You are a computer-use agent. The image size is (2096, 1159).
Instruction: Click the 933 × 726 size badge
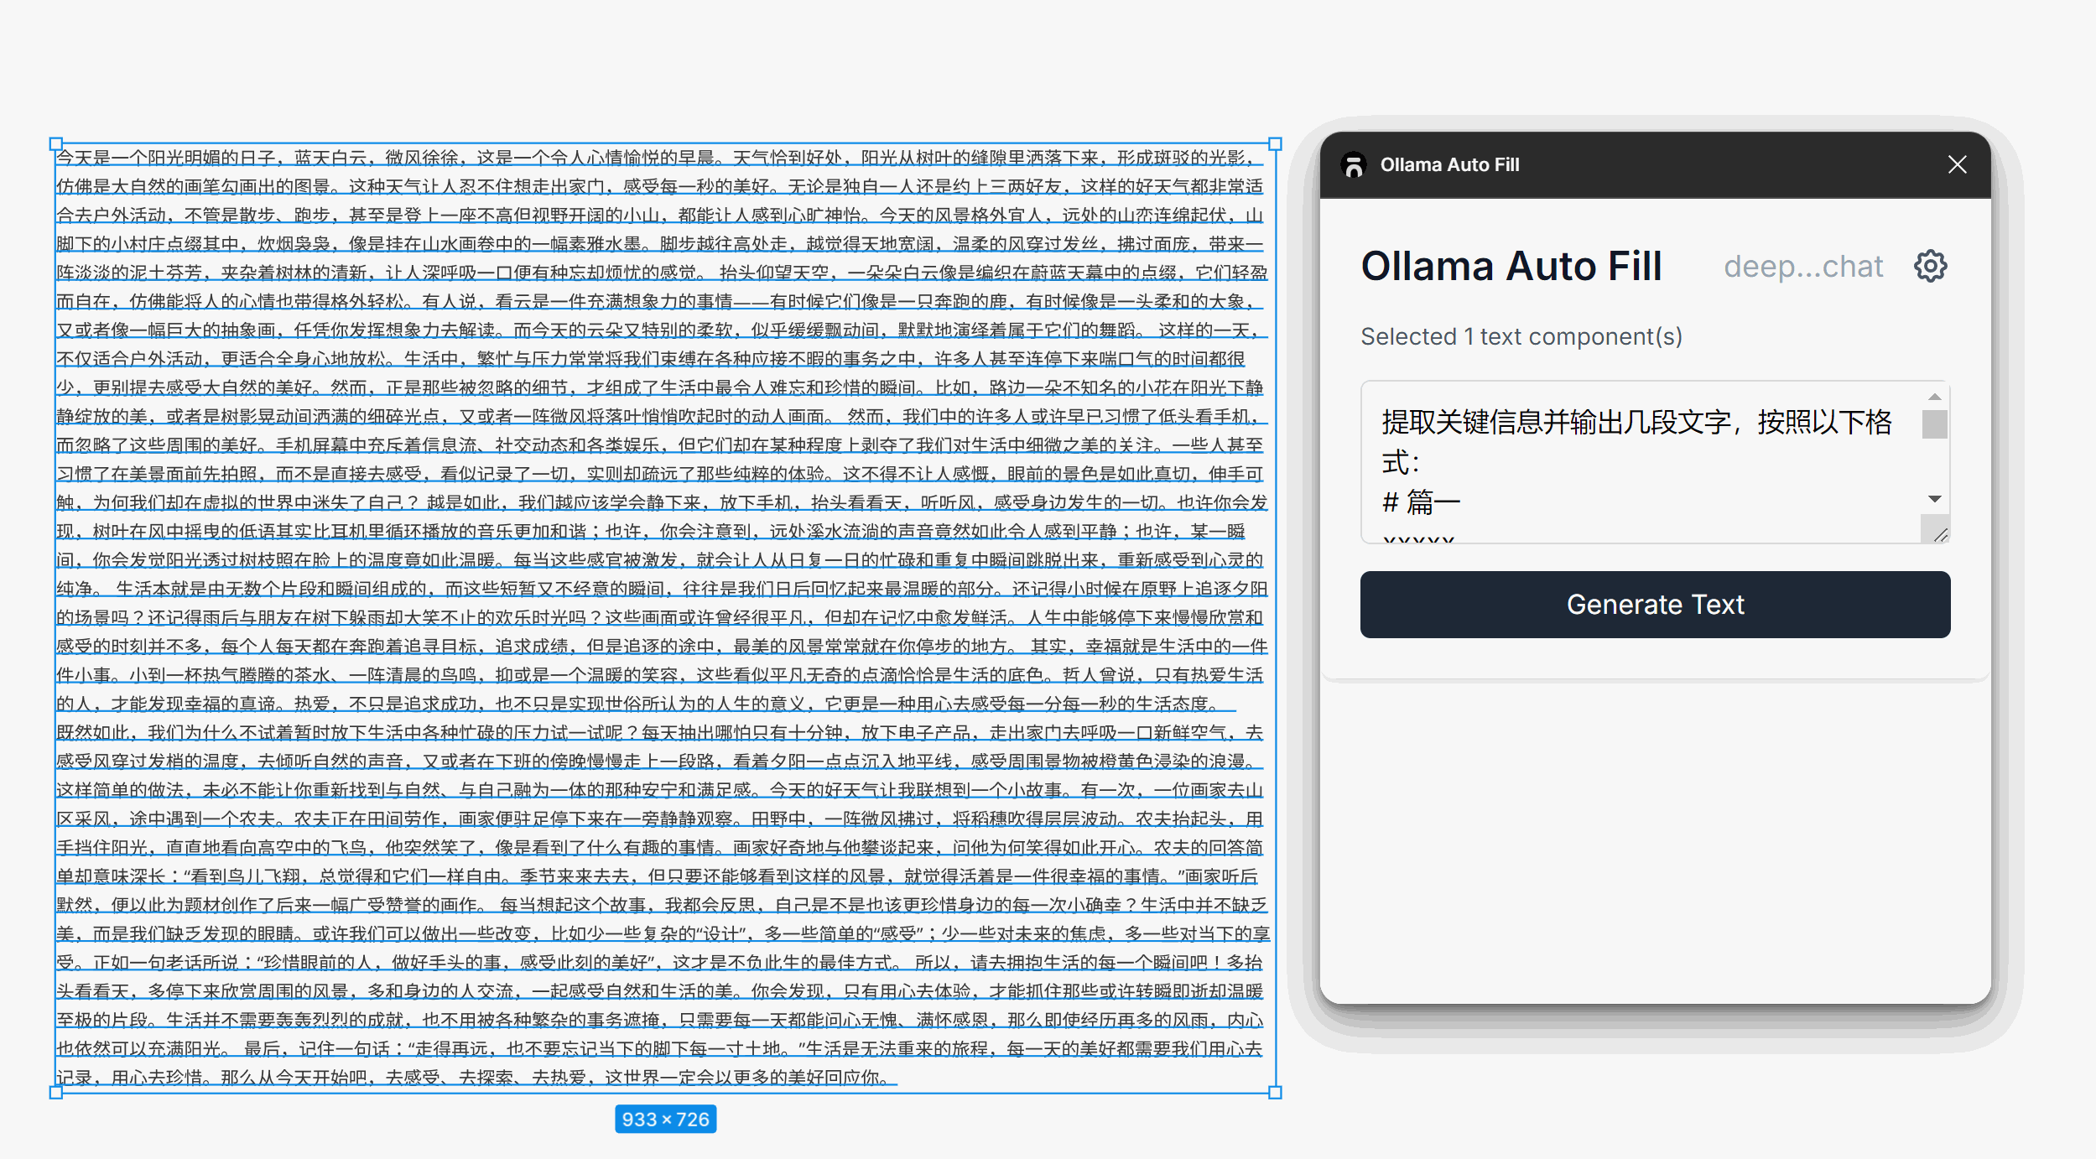[x=665, y=1119]
